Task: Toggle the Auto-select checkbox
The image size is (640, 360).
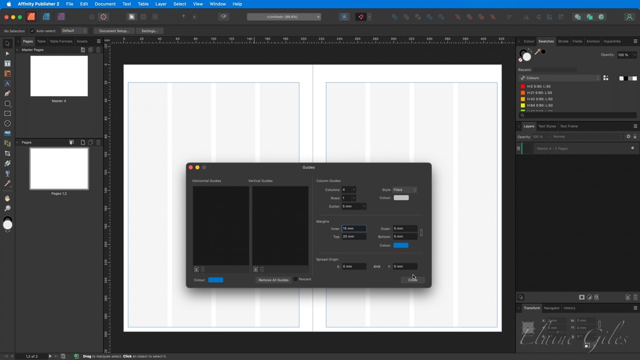Action: 32,31
